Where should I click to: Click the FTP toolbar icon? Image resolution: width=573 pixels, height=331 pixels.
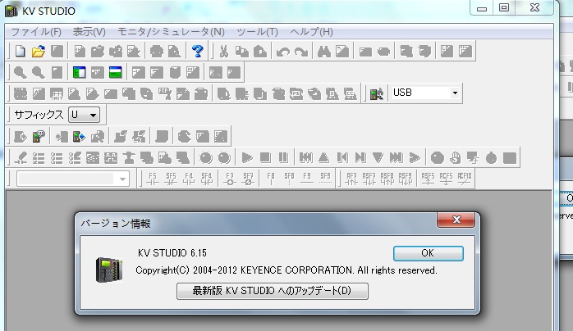[x=164, y=93]
